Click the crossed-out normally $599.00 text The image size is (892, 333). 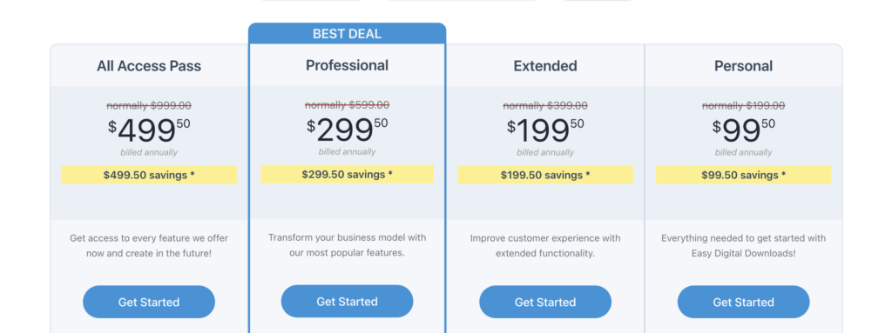click(347, 104)
